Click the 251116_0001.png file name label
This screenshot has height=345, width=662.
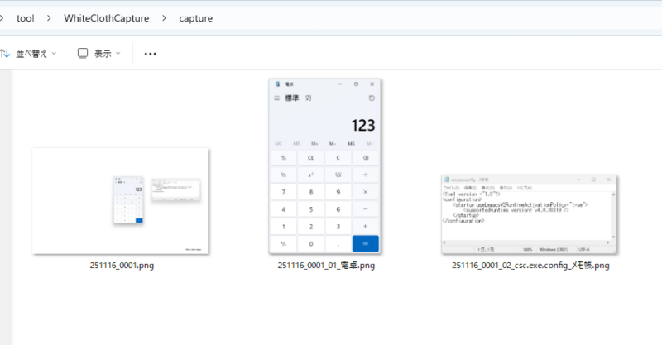click(122, 266)
